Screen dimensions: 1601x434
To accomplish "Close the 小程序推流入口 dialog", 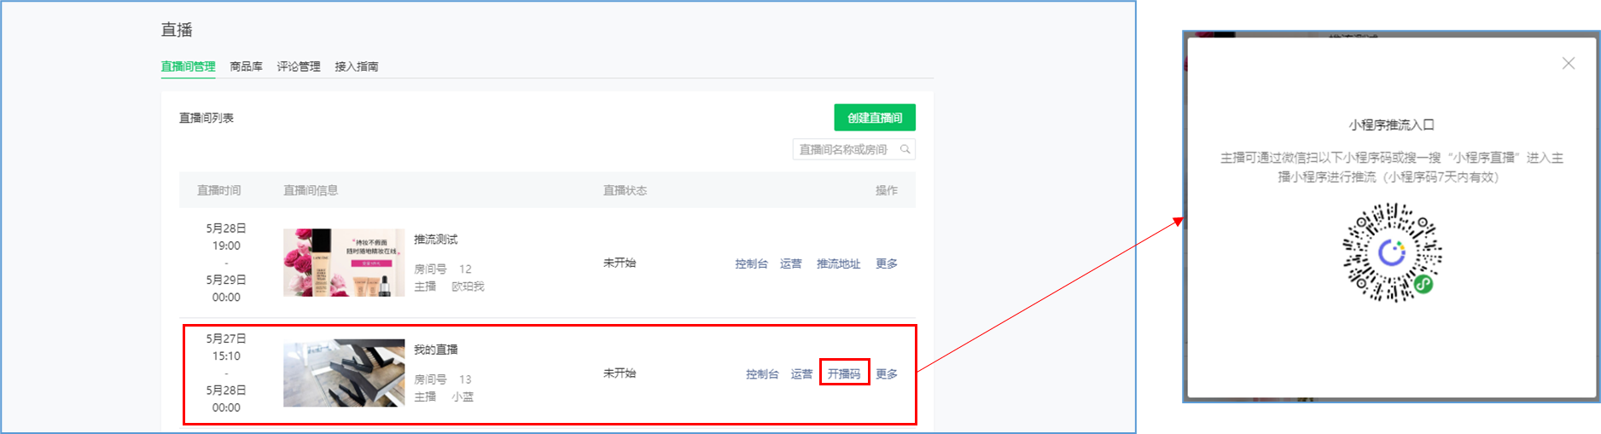I will tap(1568, 63).
